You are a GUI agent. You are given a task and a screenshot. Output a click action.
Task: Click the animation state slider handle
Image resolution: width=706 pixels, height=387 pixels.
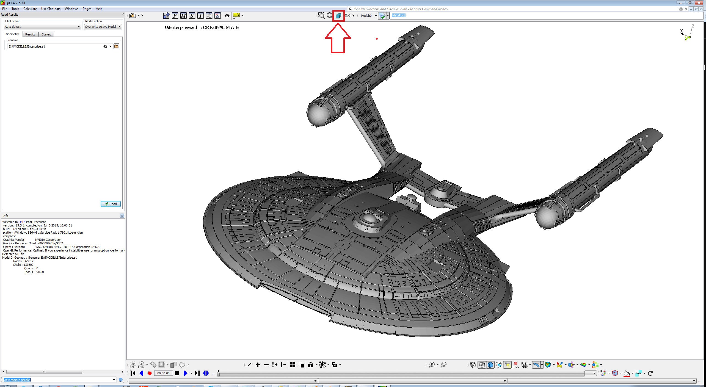coord(219,373)
